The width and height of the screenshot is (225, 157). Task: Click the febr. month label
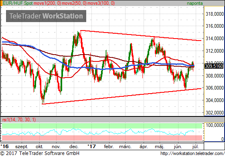[109, 147]
